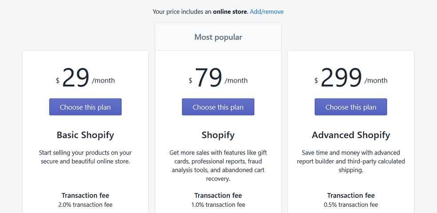The width and height of the screenshot is (437, 213).
Task: Click the gift cards description paragraph
Action: point(218,166)
